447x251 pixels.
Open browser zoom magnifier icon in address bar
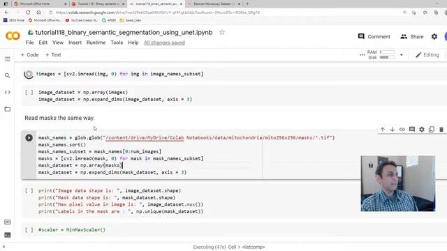click(404, 13)
